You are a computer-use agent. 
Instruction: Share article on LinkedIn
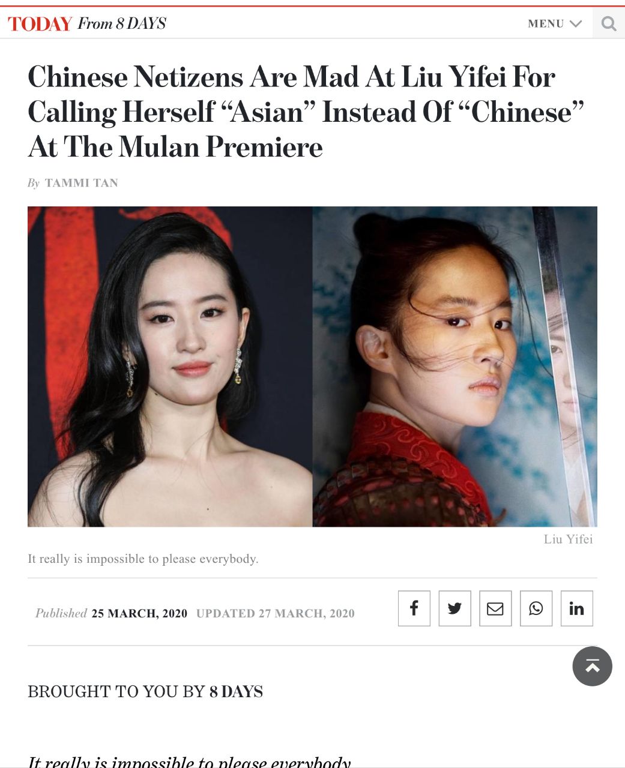coord(577,608)
